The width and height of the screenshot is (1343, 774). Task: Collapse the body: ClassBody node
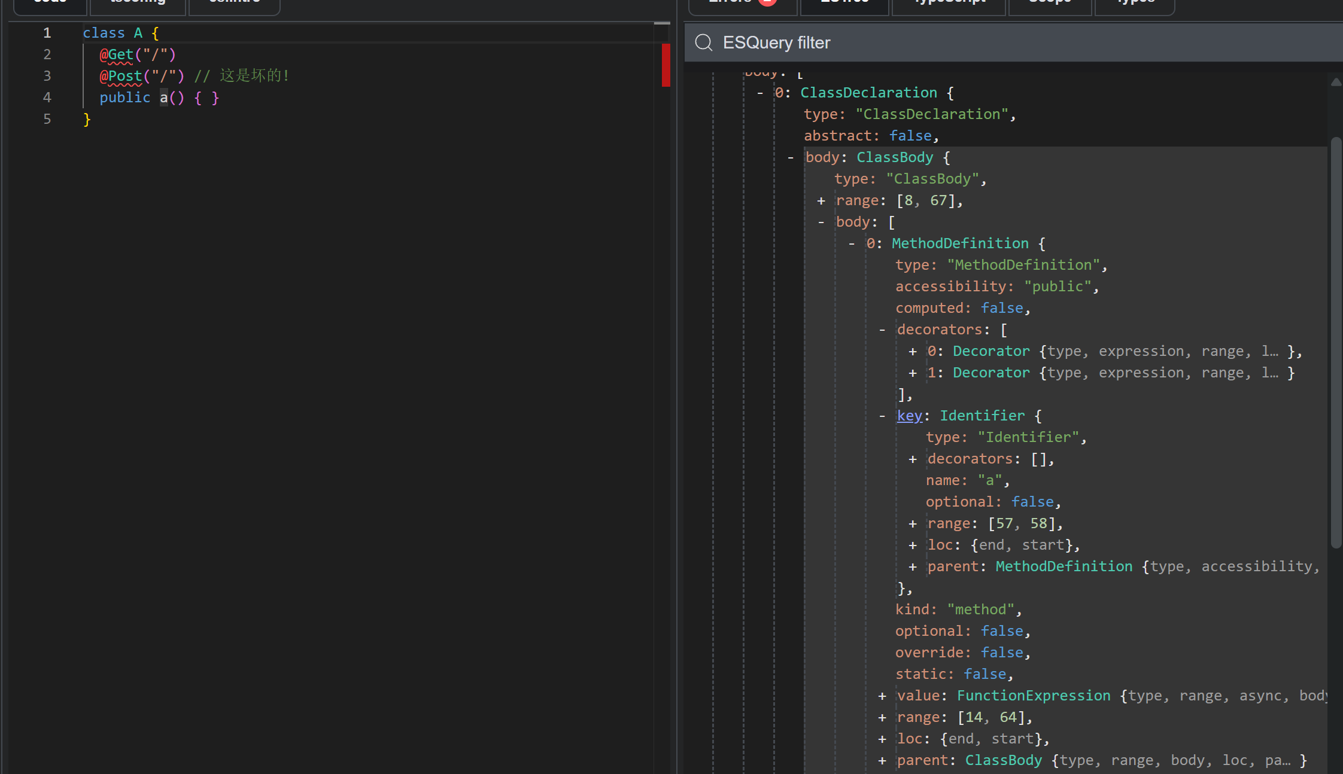pos(791,157)
